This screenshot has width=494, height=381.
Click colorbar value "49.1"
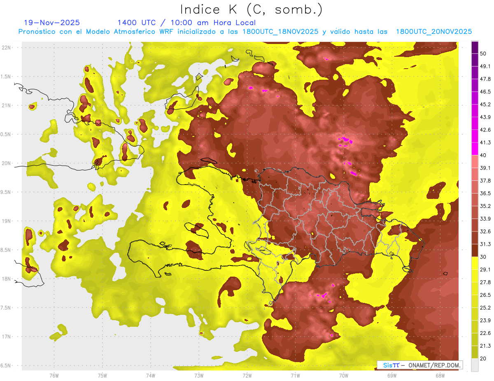point(485,66)
